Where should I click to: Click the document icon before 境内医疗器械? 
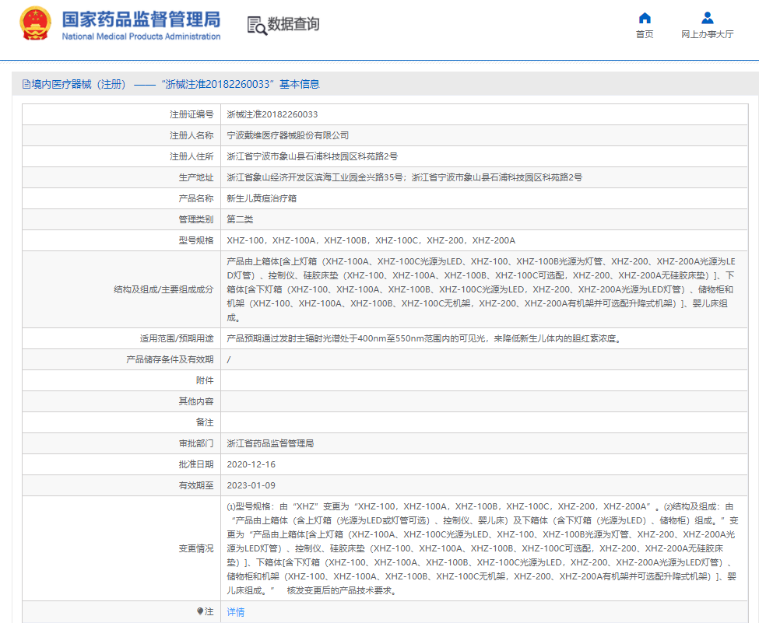tap(26, 85)
